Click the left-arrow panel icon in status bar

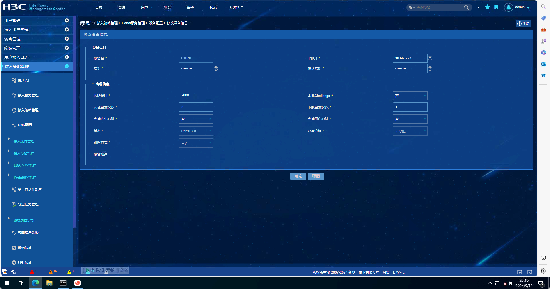point(519,272)
